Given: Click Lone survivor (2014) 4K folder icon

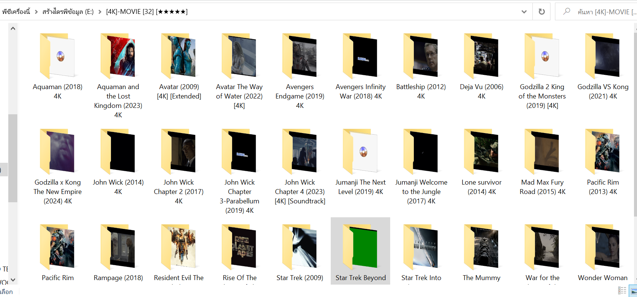Looking at the screenshot, I should tap(482, 152).
